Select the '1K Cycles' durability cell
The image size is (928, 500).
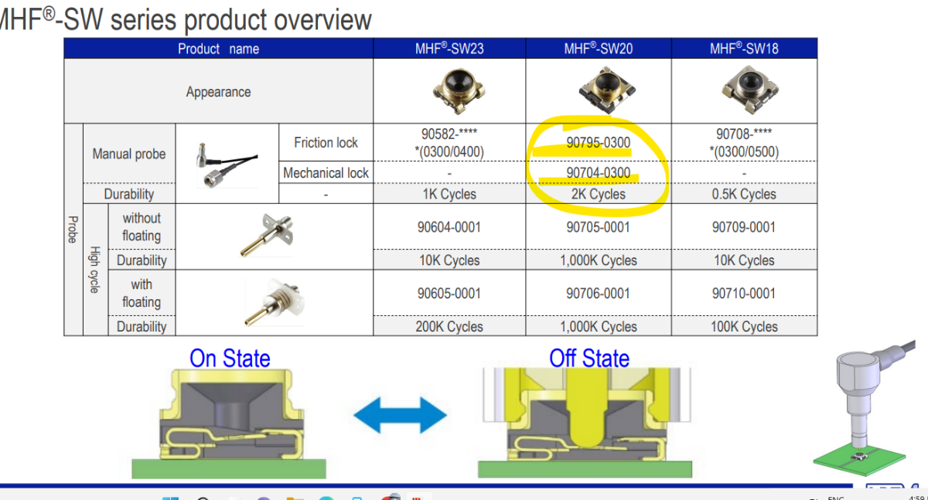[x=449, y=194]
